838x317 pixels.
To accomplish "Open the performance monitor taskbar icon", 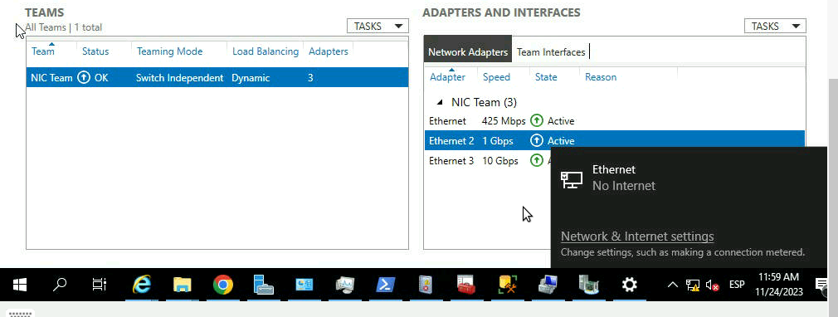I will (344, 285).
